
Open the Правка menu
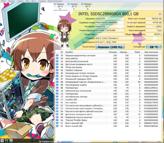coord(11,1)
